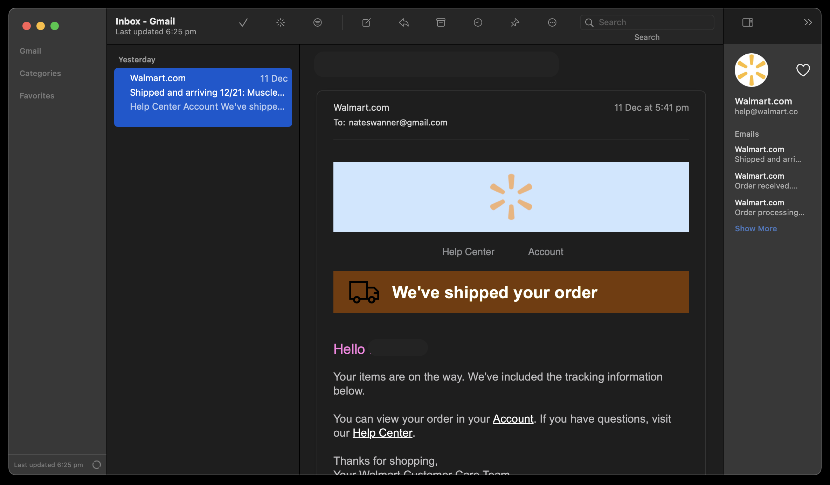Click recipient nateswanner@gmail.com
This screenshot has width=830, height=485.
click(x=398, y=123)
